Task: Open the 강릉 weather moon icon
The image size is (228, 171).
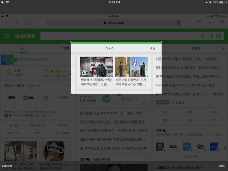Action: [9, 73]
